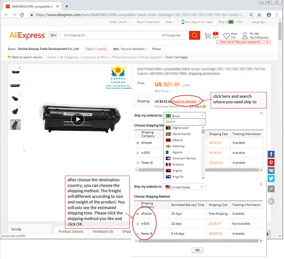This screenshot has height=259, width=284.
Task: Close the JIANYINGCHEN browser tab
Action: pyautogui.click(x=58, y=6)
